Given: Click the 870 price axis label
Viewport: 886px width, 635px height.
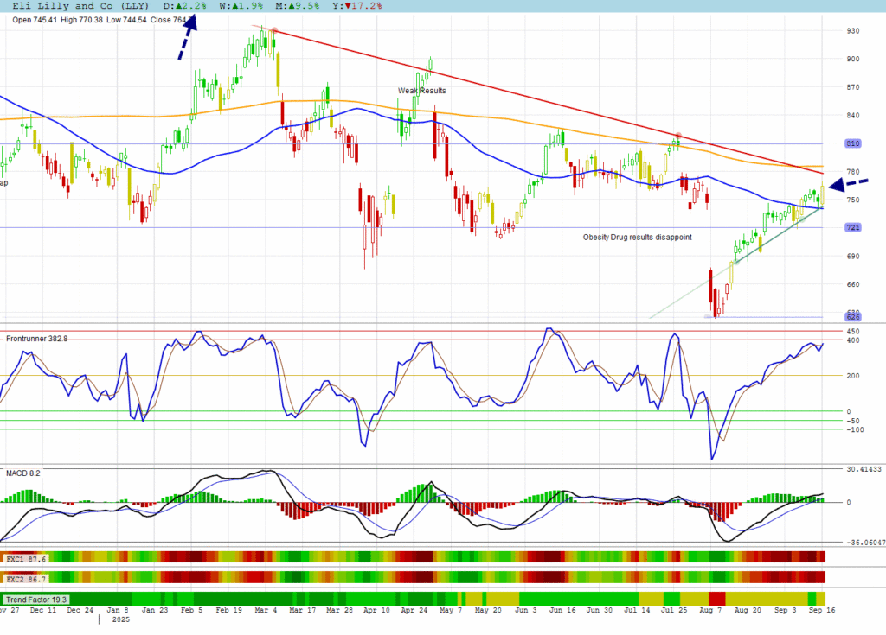Looking at the screenshot, I should click(852, 87).
